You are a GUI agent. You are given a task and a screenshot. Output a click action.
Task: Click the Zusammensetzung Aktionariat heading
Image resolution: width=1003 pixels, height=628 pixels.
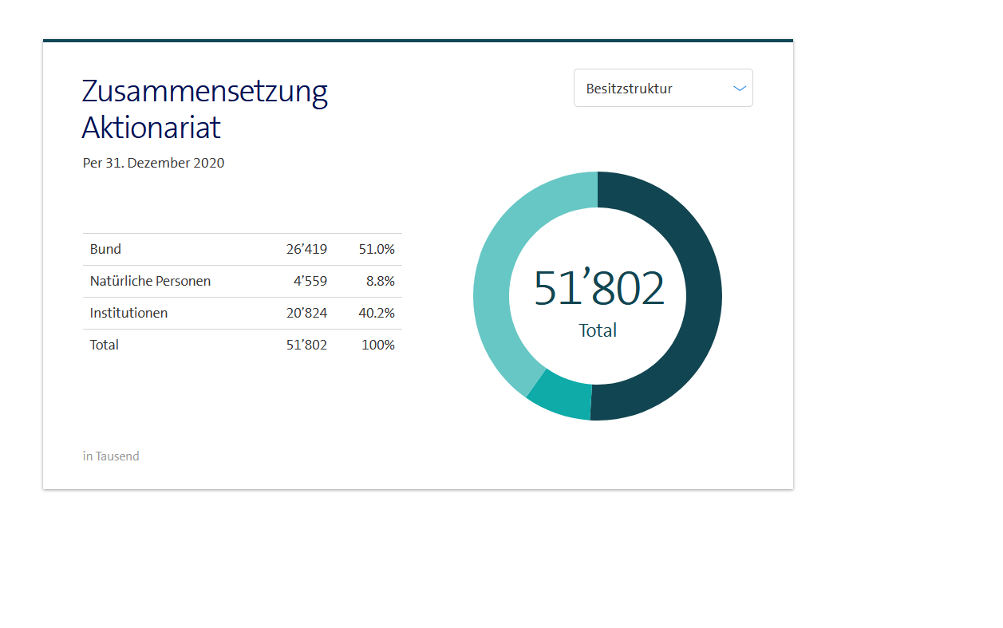pos(205,109)
